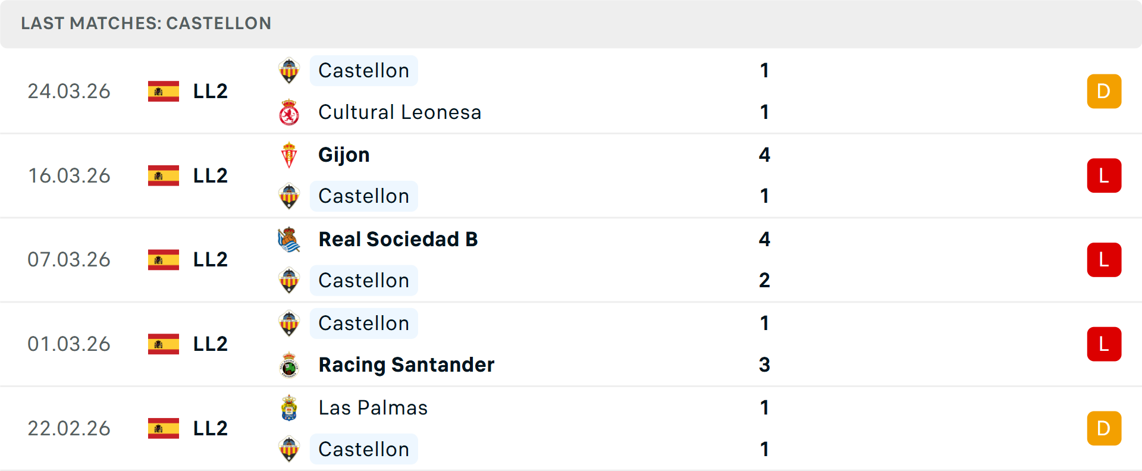The image size is (1142, 471).
Task: Click the 01.03.26 match date
Action: click(x=69, y=344)
